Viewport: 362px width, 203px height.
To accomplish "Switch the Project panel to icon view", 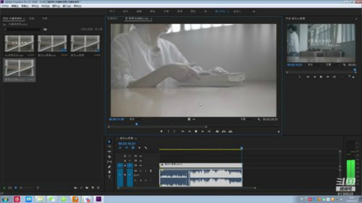I will pos(16,188).
